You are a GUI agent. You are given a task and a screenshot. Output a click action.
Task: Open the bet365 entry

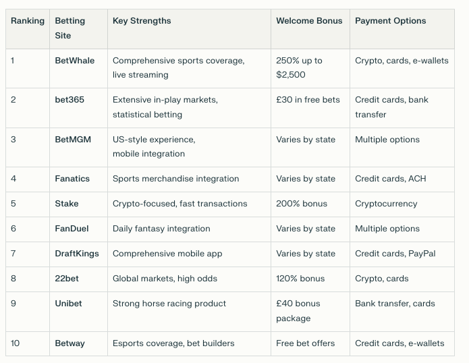tap(70, 100)
